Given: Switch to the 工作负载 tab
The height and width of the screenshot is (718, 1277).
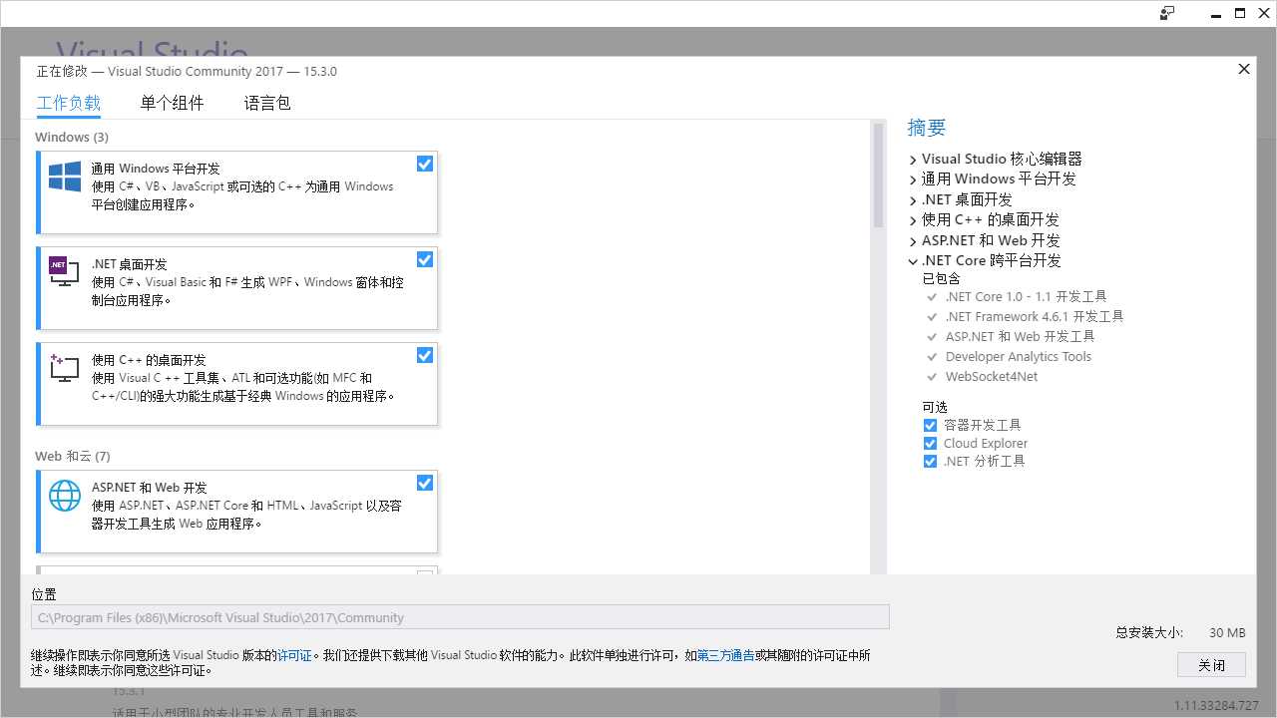Looking at the screenshot, I should click(69, 103).
